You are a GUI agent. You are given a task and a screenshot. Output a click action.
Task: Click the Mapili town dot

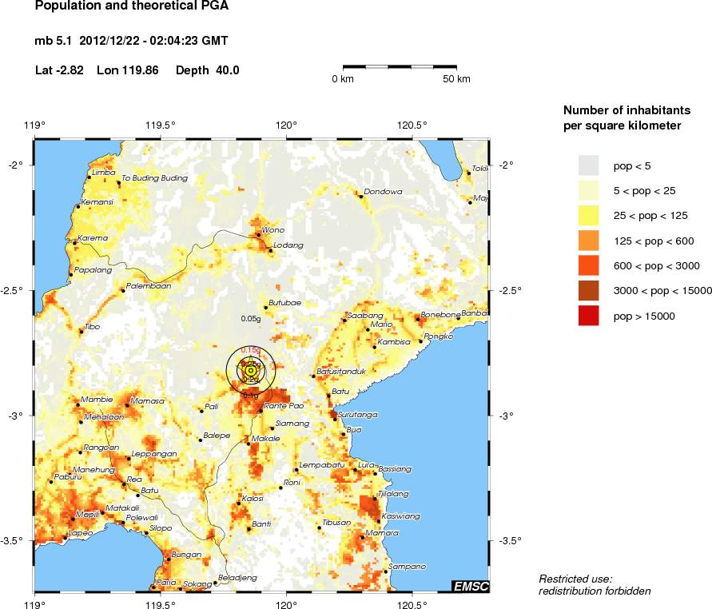point(73,519)
